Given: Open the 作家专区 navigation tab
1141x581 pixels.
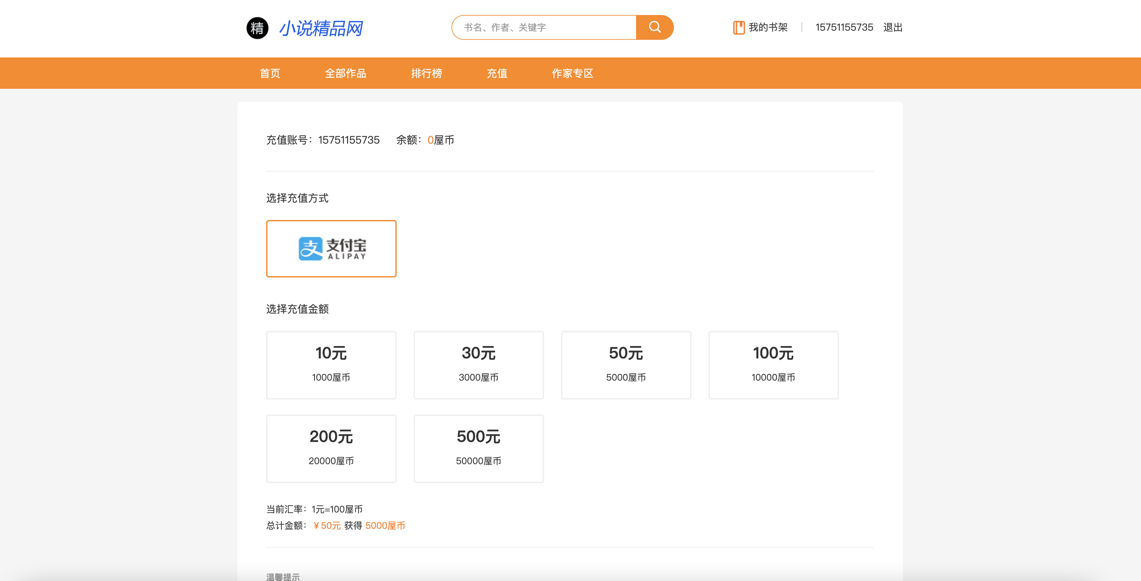Looking at the screenshot, I should coord(572,73).
